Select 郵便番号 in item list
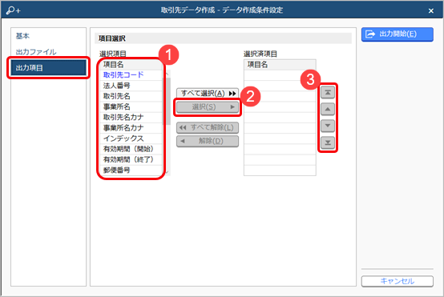The height and width of the screenshot is (297, 444). (x=131, y=170)
